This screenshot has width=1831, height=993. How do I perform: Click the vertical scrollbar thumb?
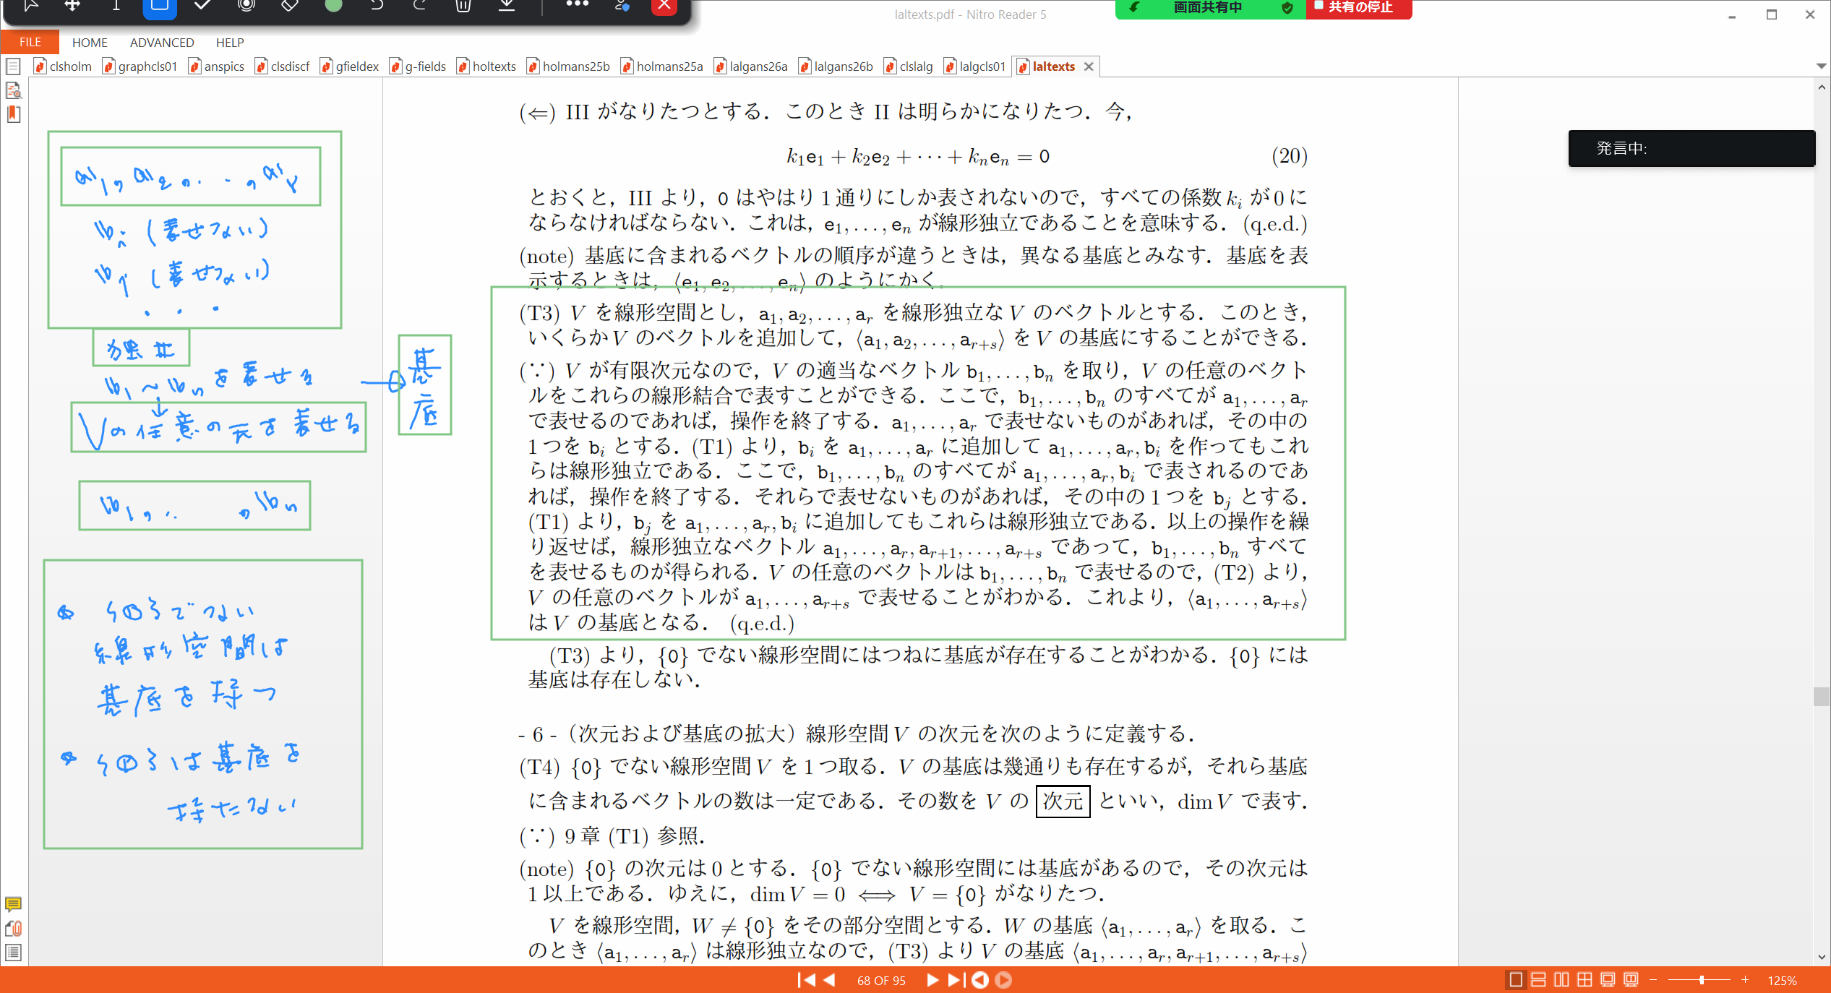1821,696
